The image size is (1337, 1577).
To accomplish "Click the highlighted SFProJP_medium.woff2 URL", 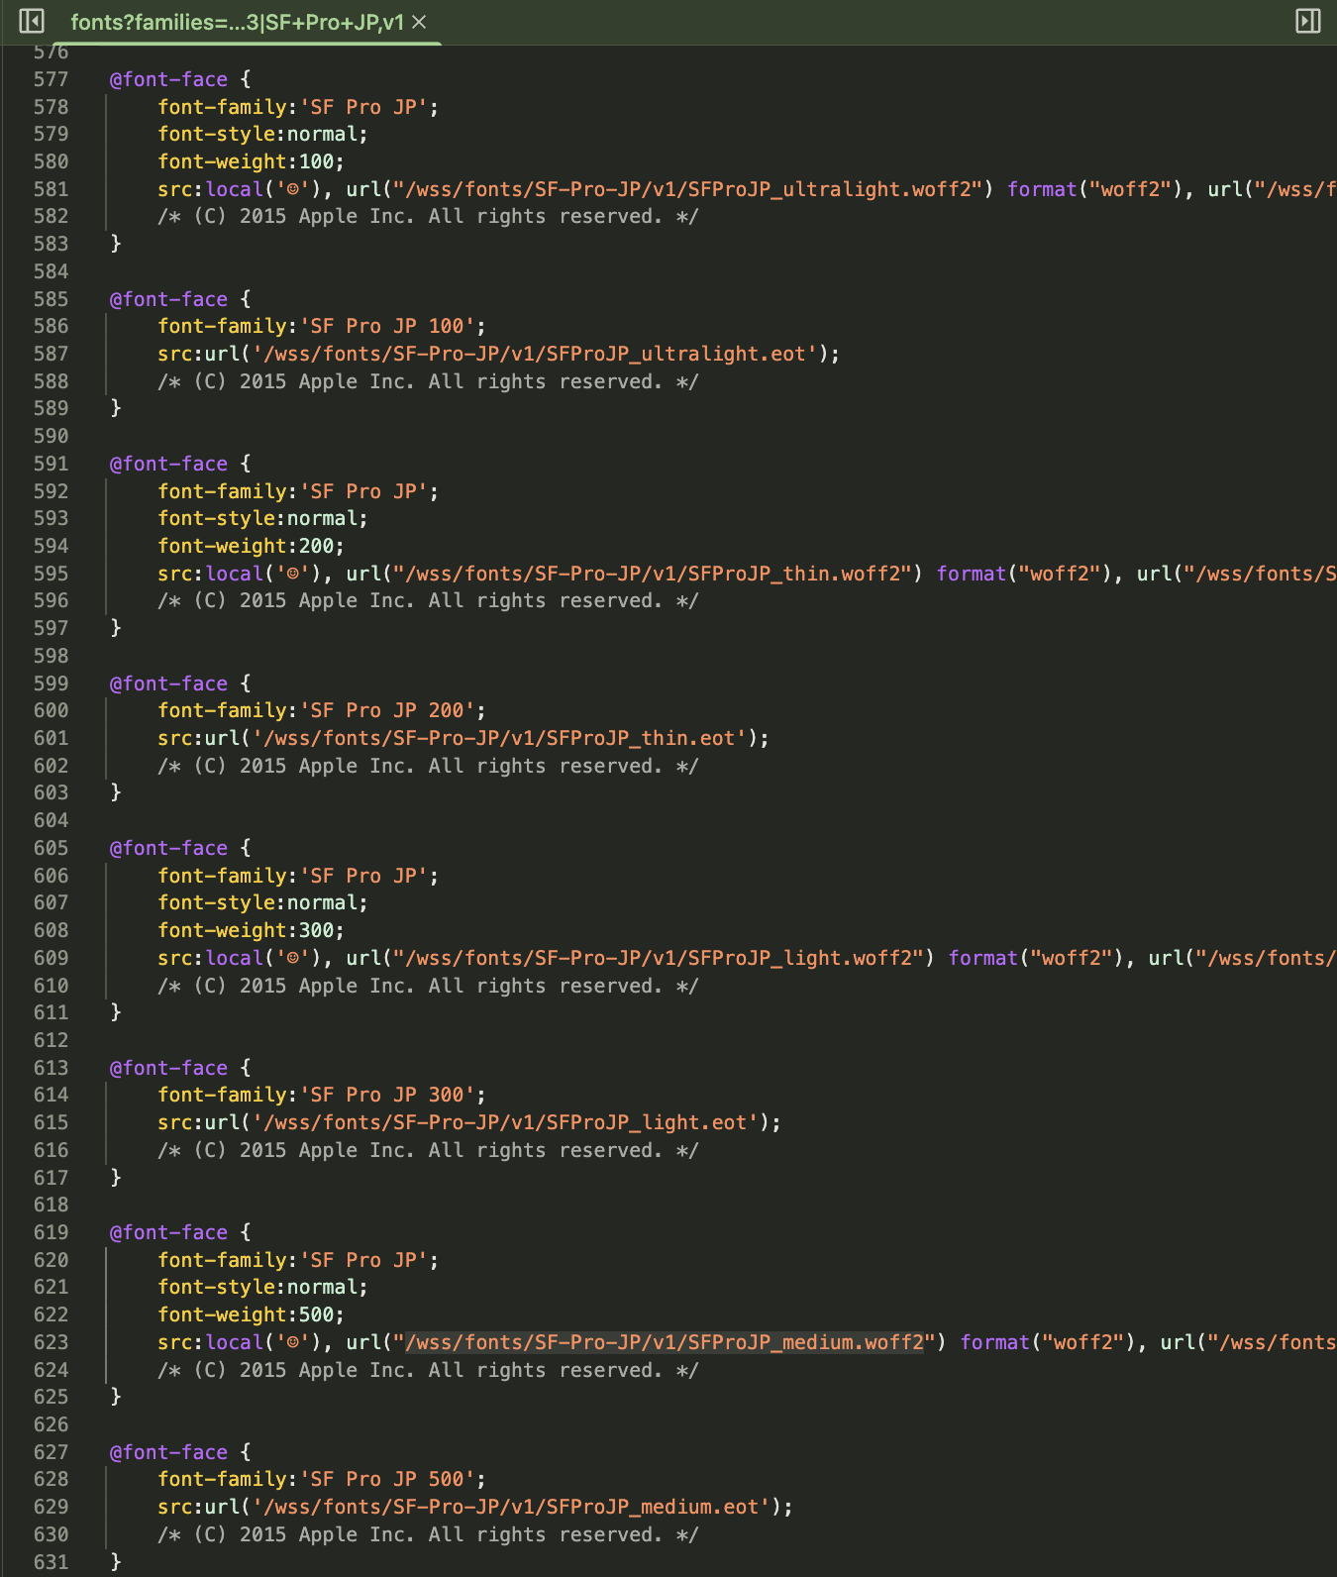I will 665,1342.
